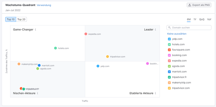Click the yelp.com chart dot
Image resolution: width=216 pixels, height=107 pixels.
tap(98, 66)
